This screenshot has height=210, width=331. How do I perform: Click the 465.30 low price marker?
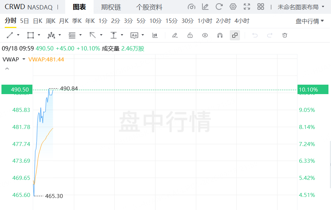click(x=54, y=196)
